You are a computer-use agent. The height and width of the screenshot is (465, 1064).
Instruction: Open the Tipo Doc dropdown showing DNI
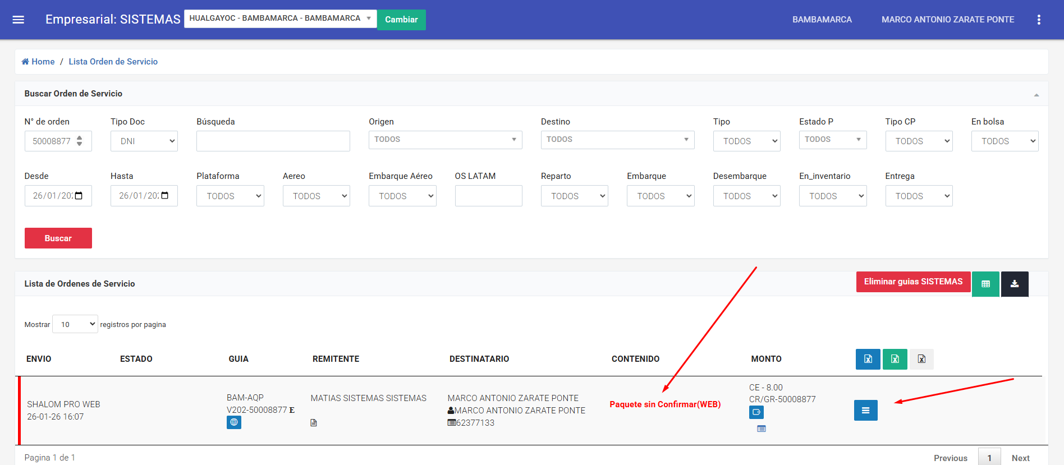tap(144, 141)
